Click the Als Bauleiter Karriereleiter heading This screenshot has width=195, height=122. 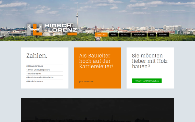(96, 61)
